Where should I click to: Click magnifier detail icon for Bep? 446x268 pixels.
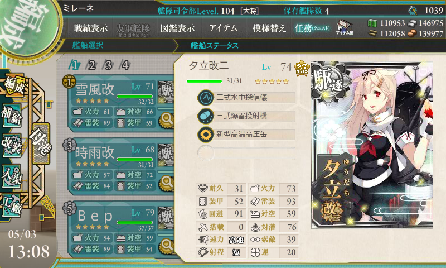point(166,246)
